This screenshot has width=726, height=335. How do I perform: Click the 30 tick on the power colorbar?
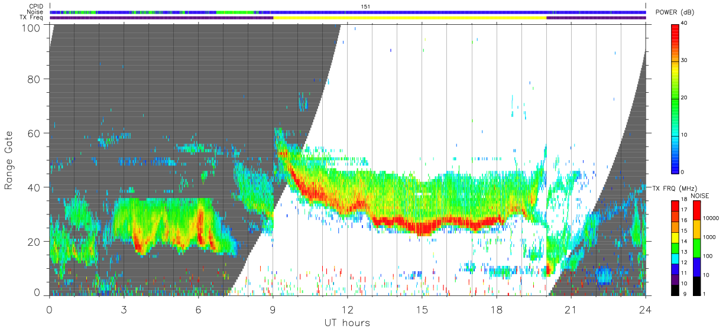tap(683, 60)
